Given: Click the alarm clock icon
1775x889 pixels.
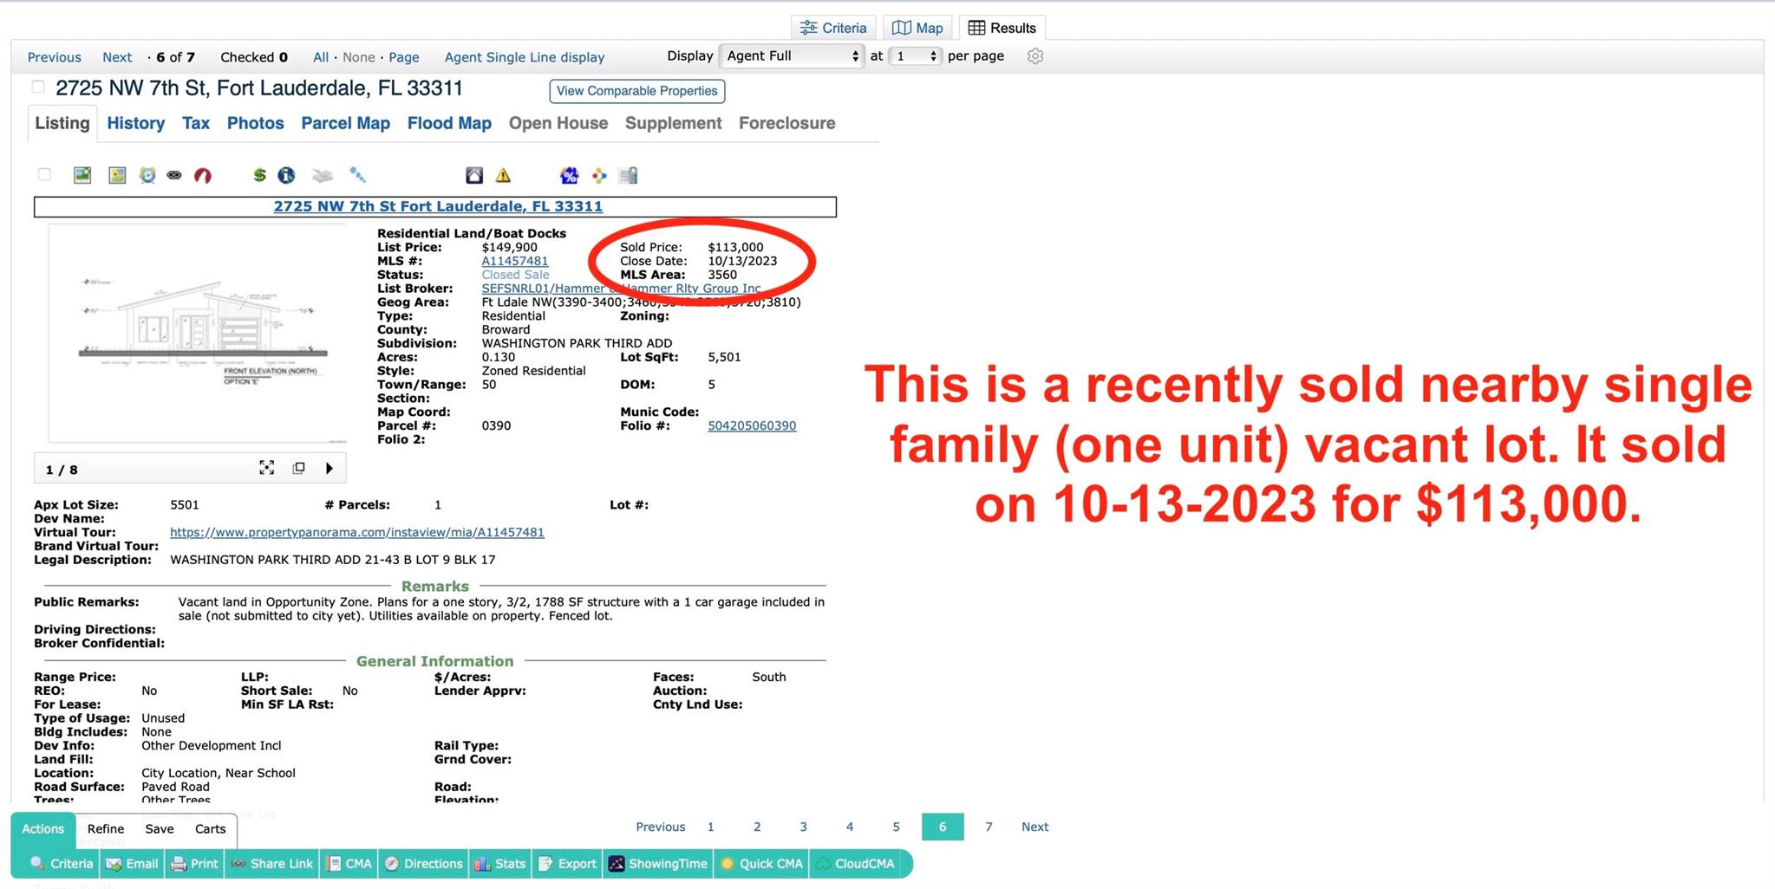Looking at the screenshot, I should pyautogui.click(x=147, y=176).
